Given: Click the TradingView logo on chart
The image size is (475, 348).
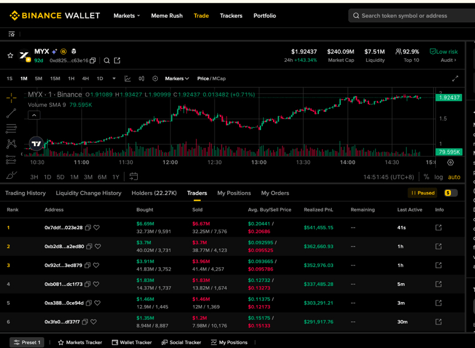Looking at the screenshot, I should [36, 143].
